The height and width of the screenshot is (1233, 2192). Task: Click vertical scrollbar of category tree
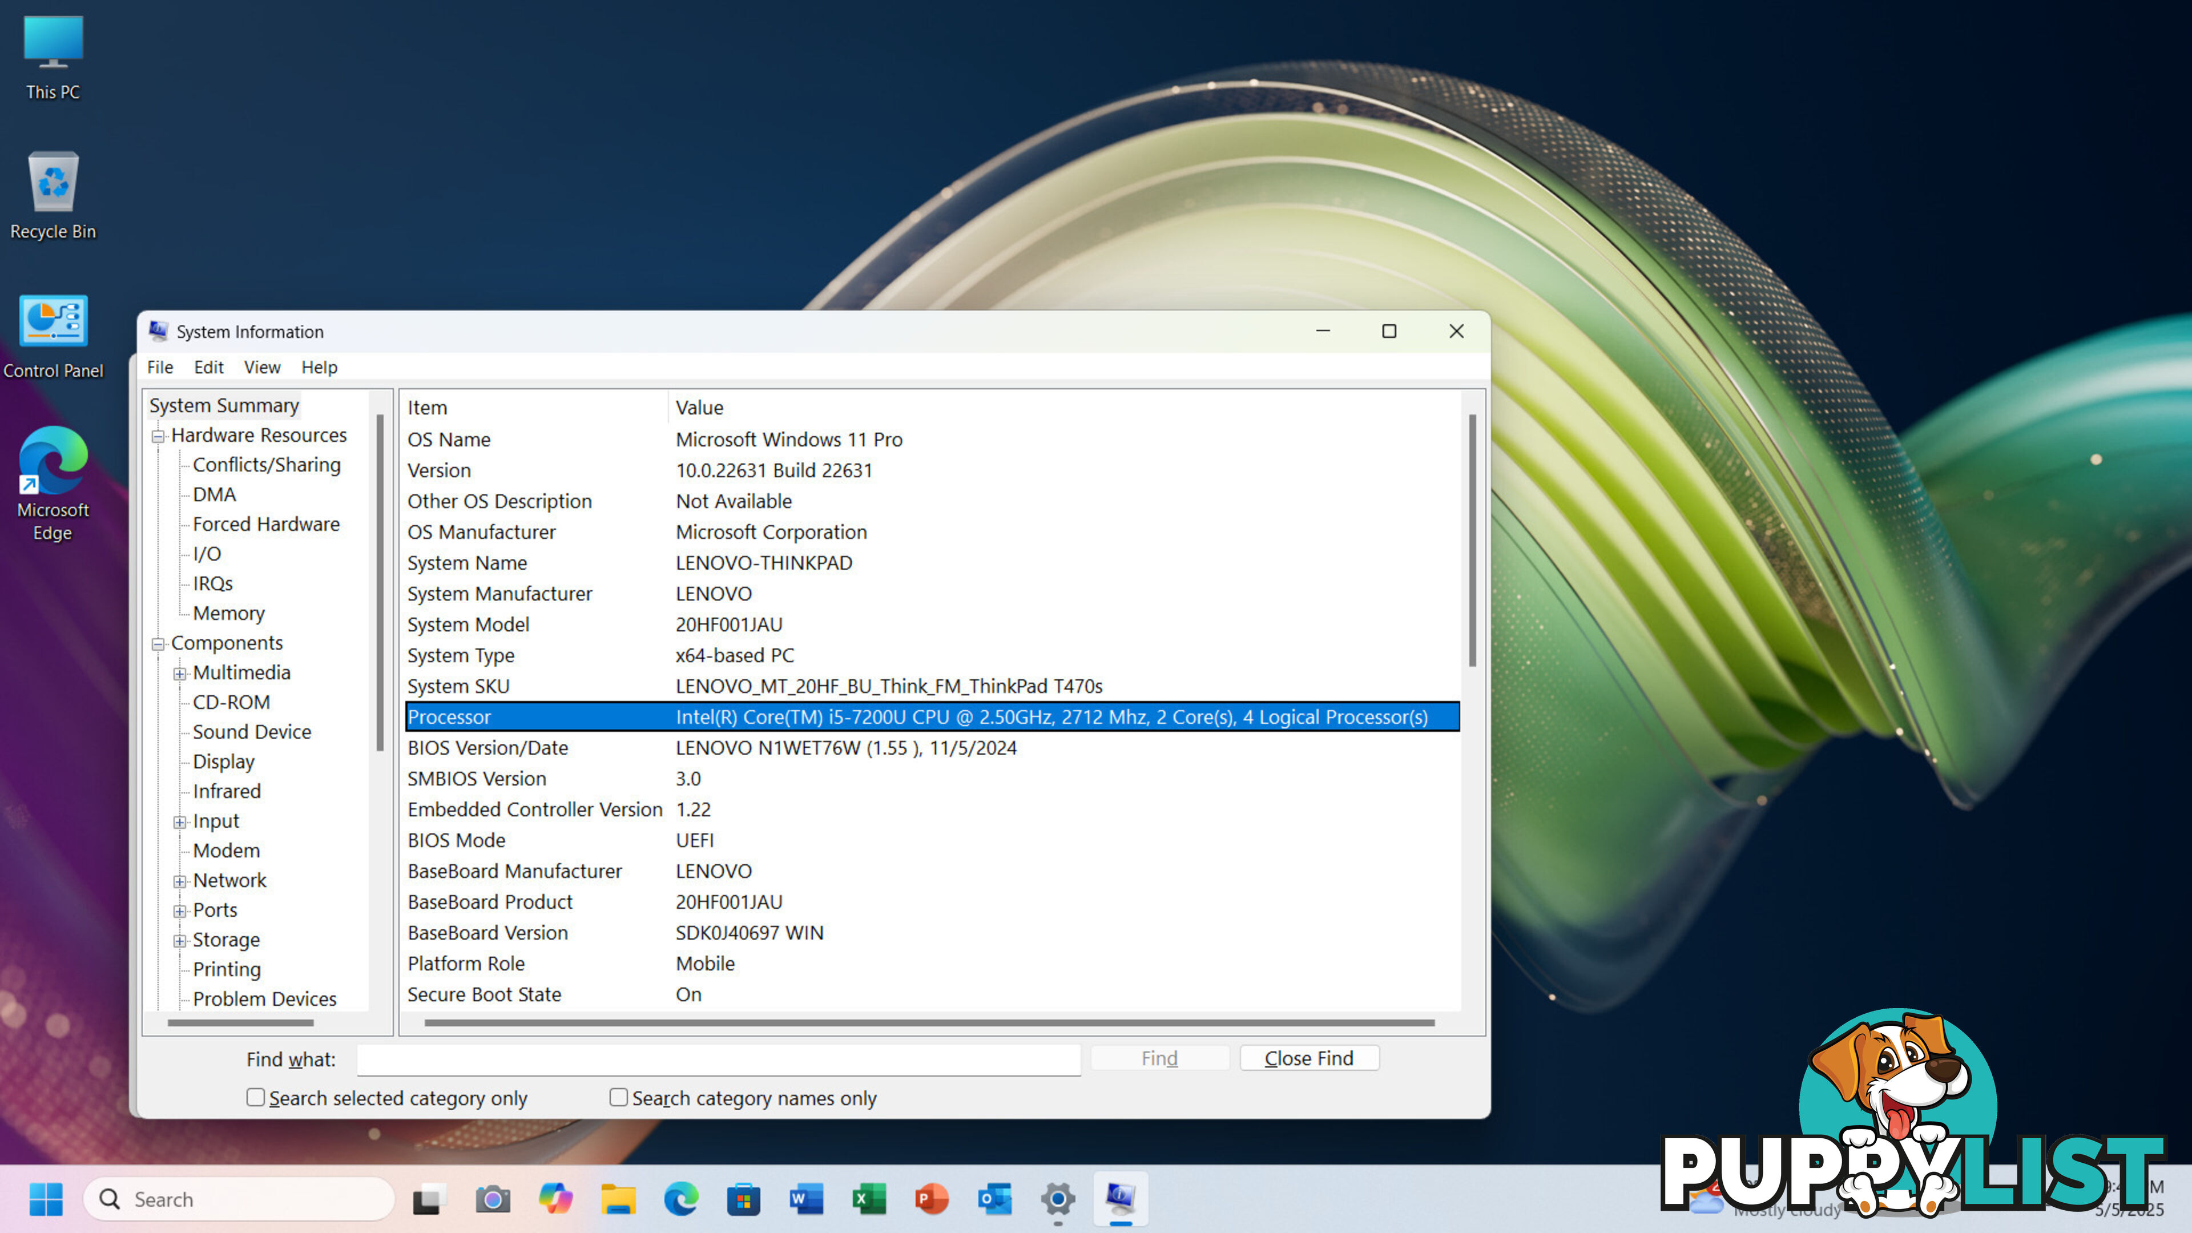[380, 583]
